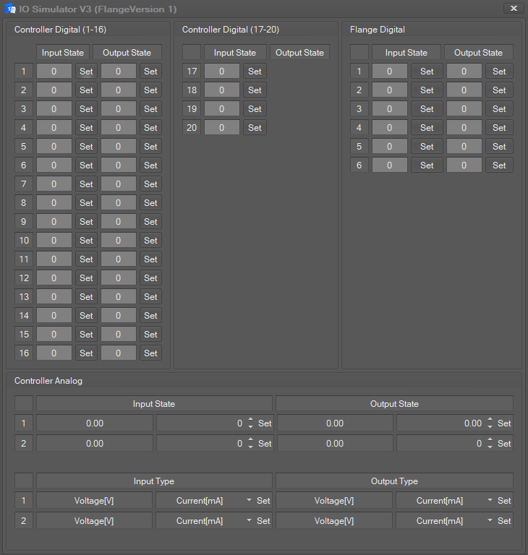Decrease analog output 2 value with down arrow
The height and width of the screenshot is (555, 528).
[x=490, y=447]
